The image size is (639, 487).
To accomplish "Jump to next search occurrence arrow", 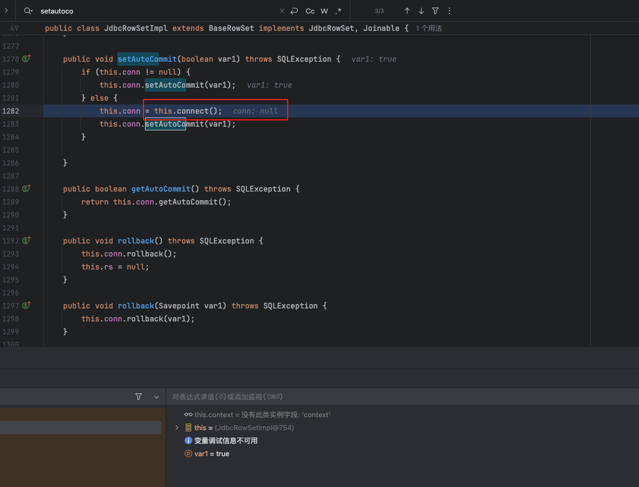I will (x=421, y=11).
